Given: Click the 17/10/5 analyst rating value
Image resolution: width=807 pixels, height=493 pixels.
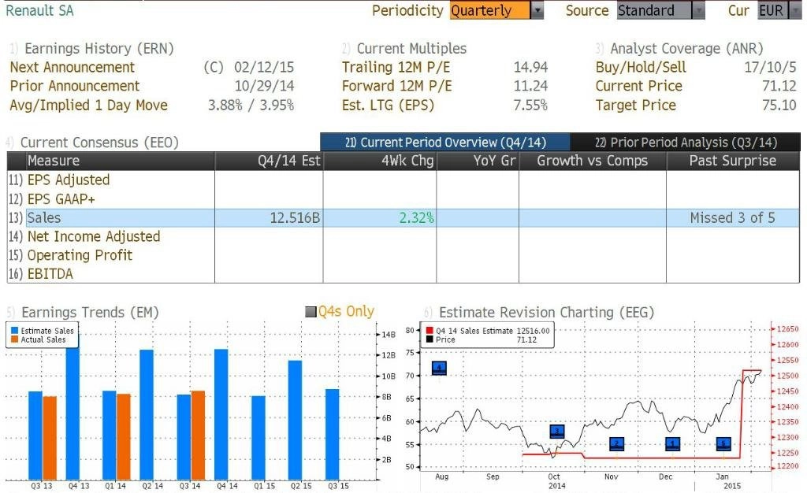Looking at the screenshot, I should pos(771,68).
